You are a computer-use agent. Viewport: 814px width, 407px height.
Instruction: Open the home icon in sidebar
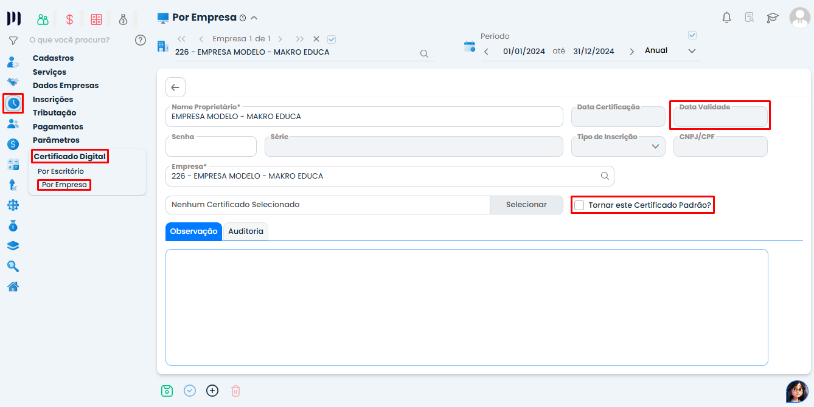click(13, 287)
